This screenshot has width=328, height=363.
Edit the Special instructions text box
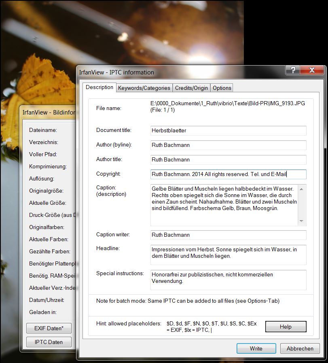pos(229,279)
